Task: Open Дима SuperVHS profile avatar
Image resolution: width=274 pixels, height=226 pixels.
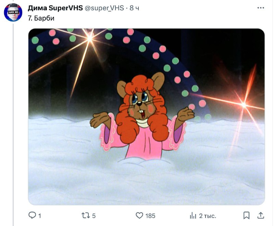Action: 13,12
